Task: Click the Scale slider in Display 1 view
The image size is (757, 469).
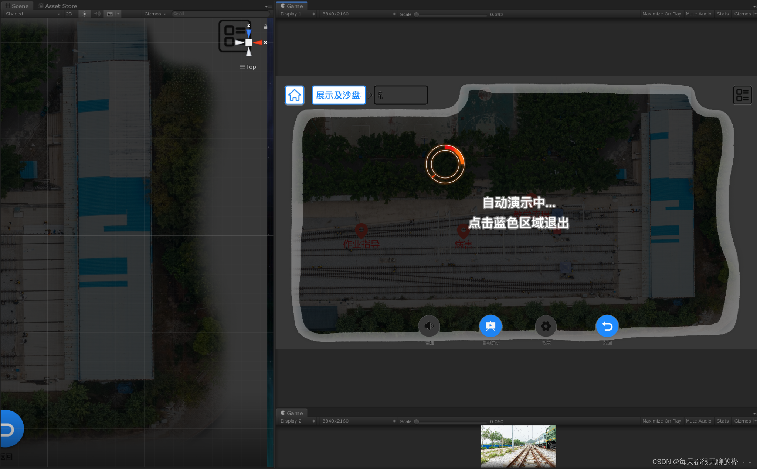Action: pyautogui.click(x=451, y=14)
